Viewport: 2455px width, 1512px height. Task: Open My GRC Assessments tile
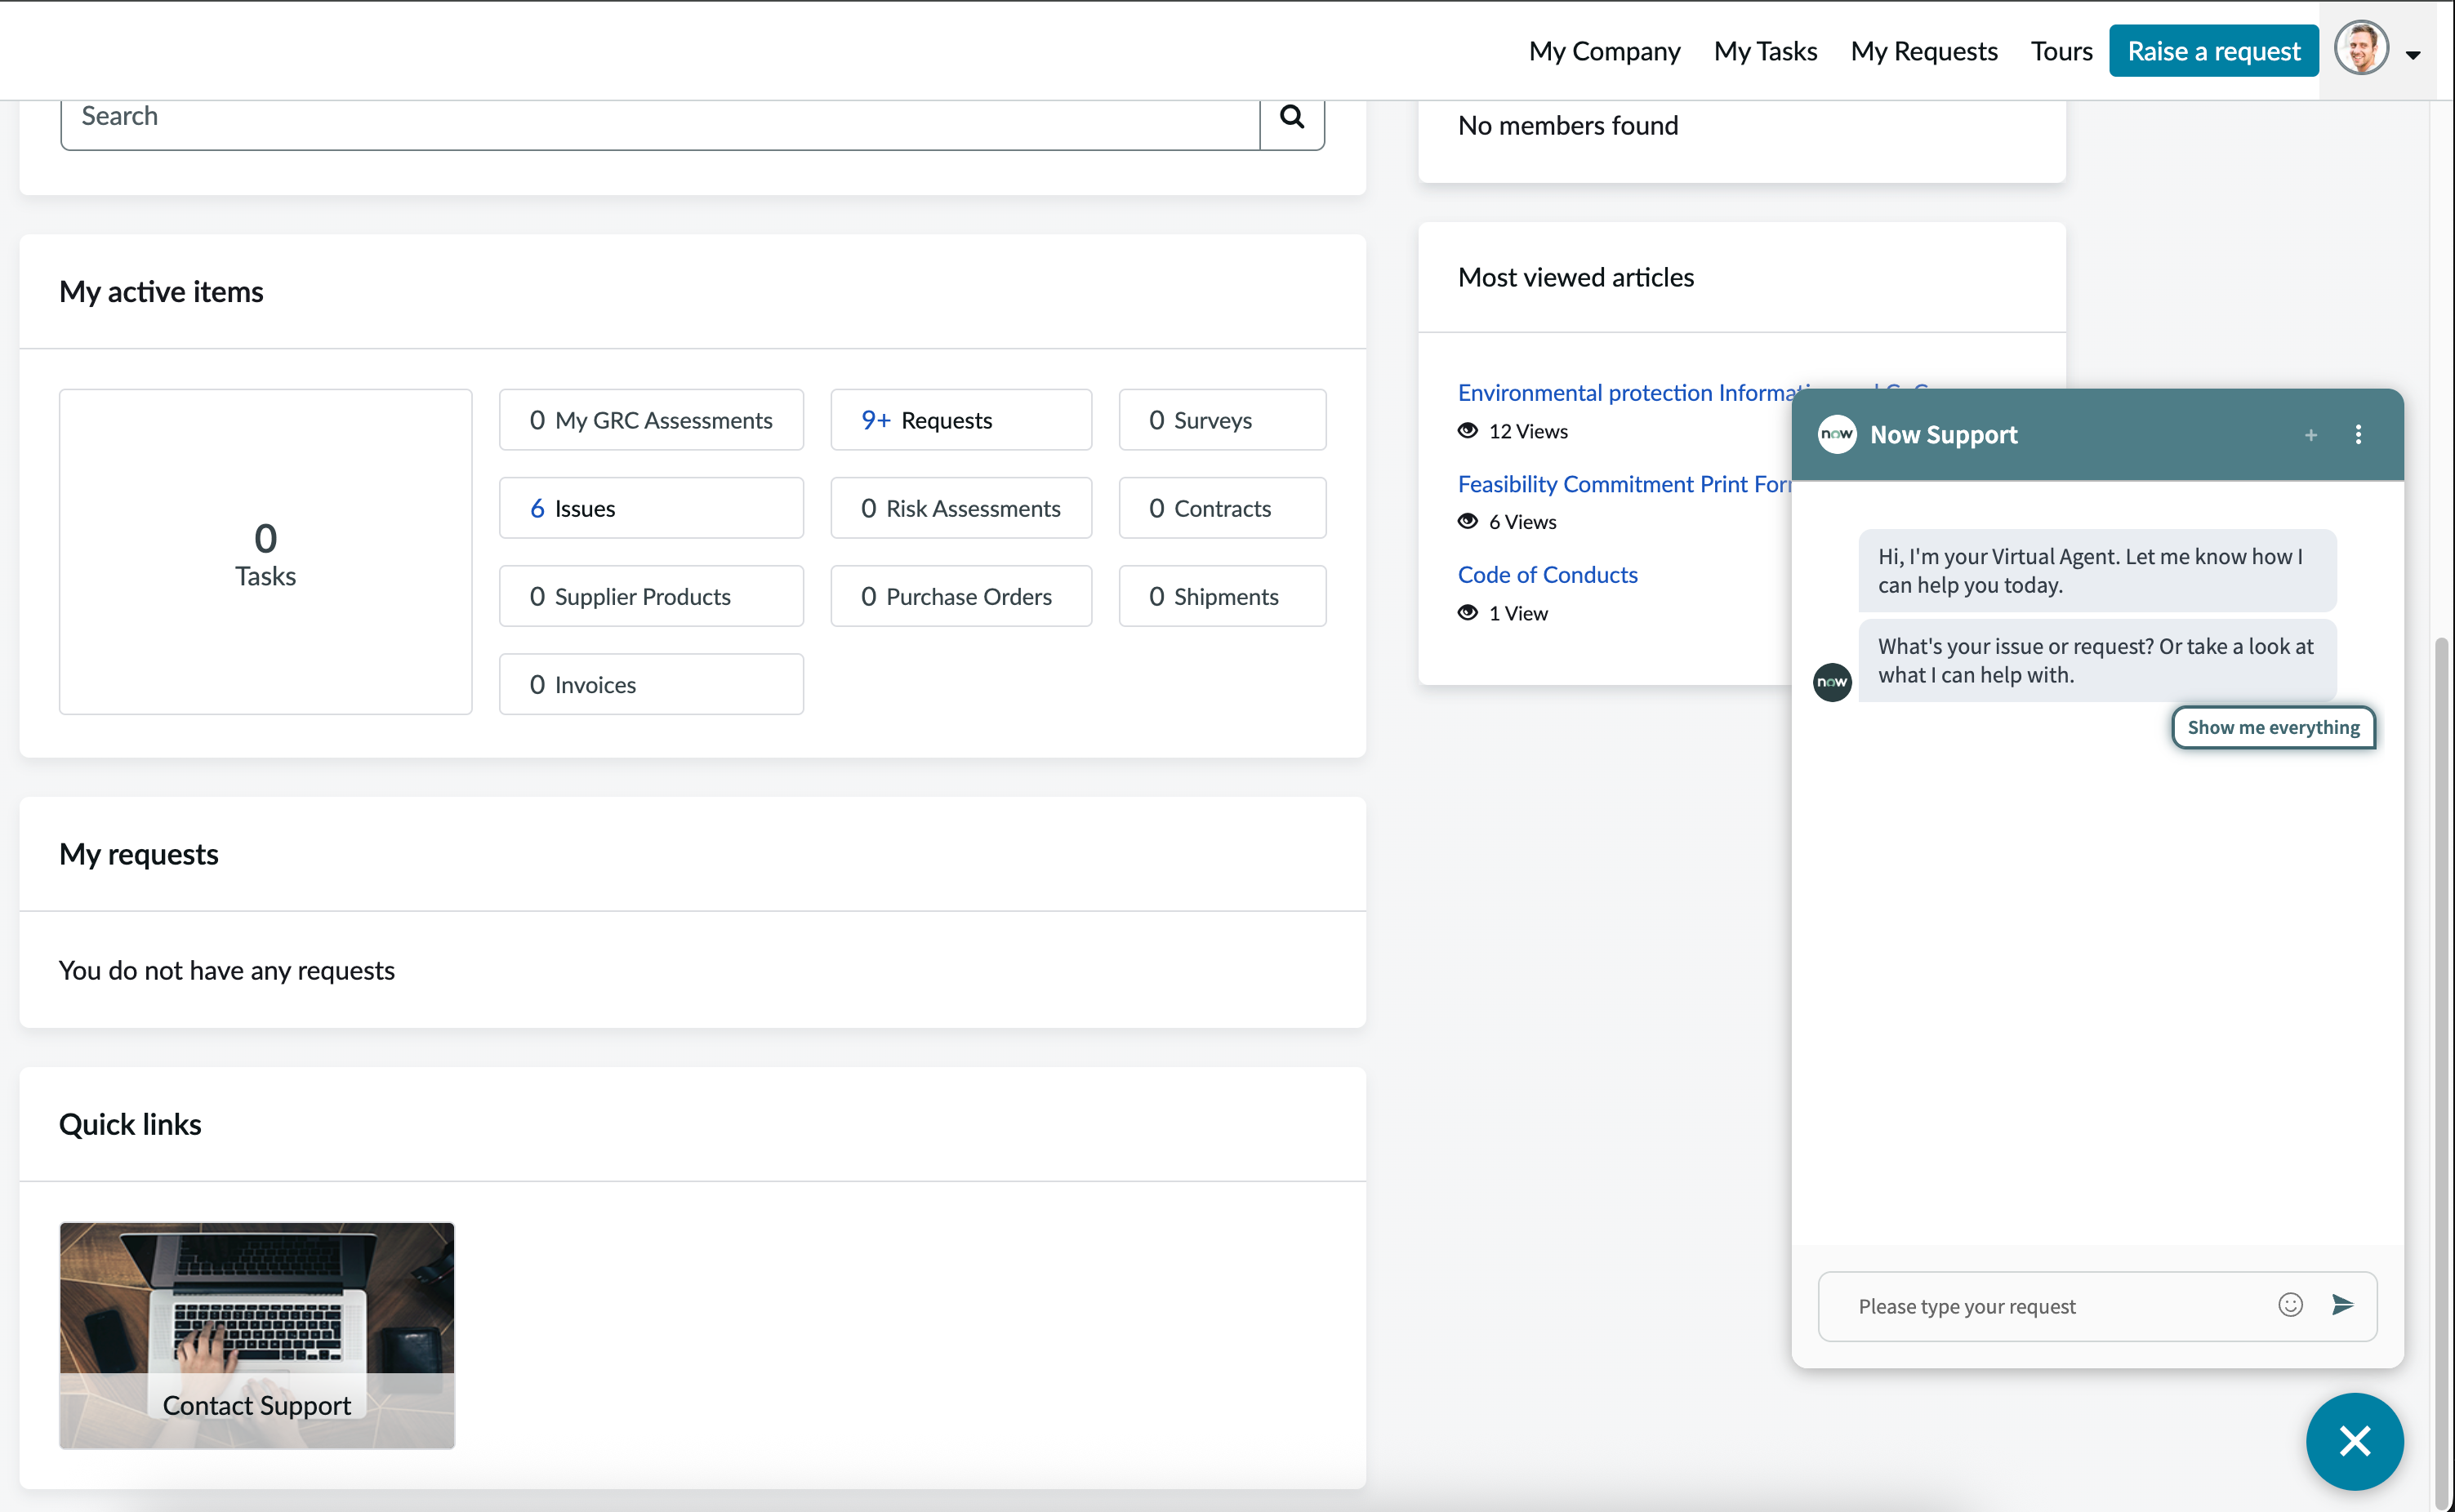[x=651, y=420]
